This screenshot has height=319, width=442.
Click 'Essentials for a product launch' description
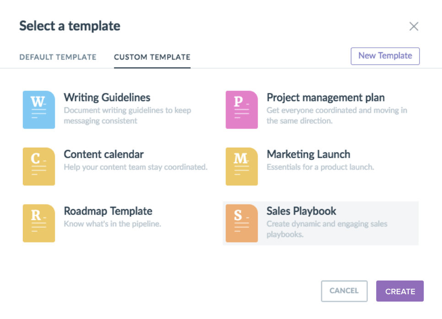click(320, 167)
